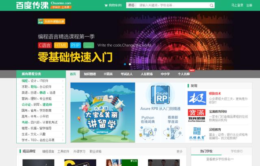Expand the 英语、日语、韩语、法语 category arrow
260x166 pixels.
coord(63,93)
